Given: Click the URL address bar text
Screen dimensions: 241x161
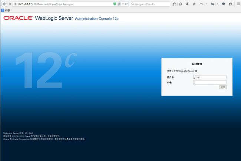Looking at the screenshot, I should pyautogui.click(x=45, y=4).
